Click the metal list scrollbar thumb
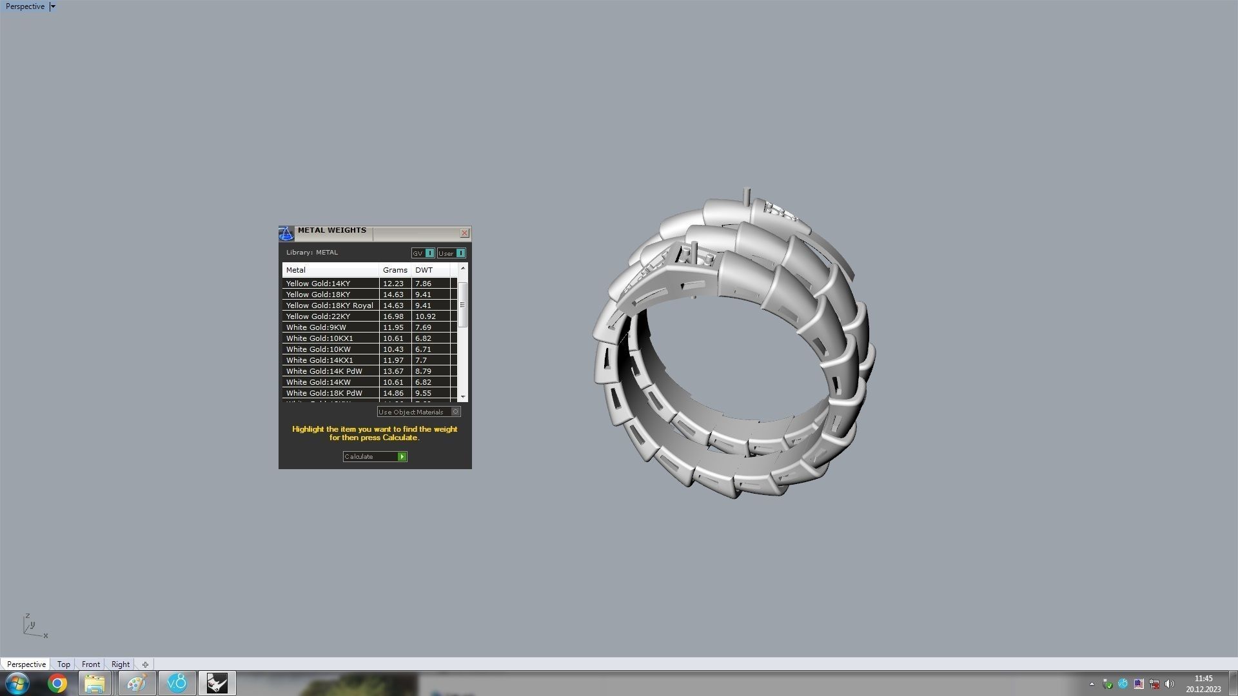Screen dimensions: 1238x696 [462, 305]
